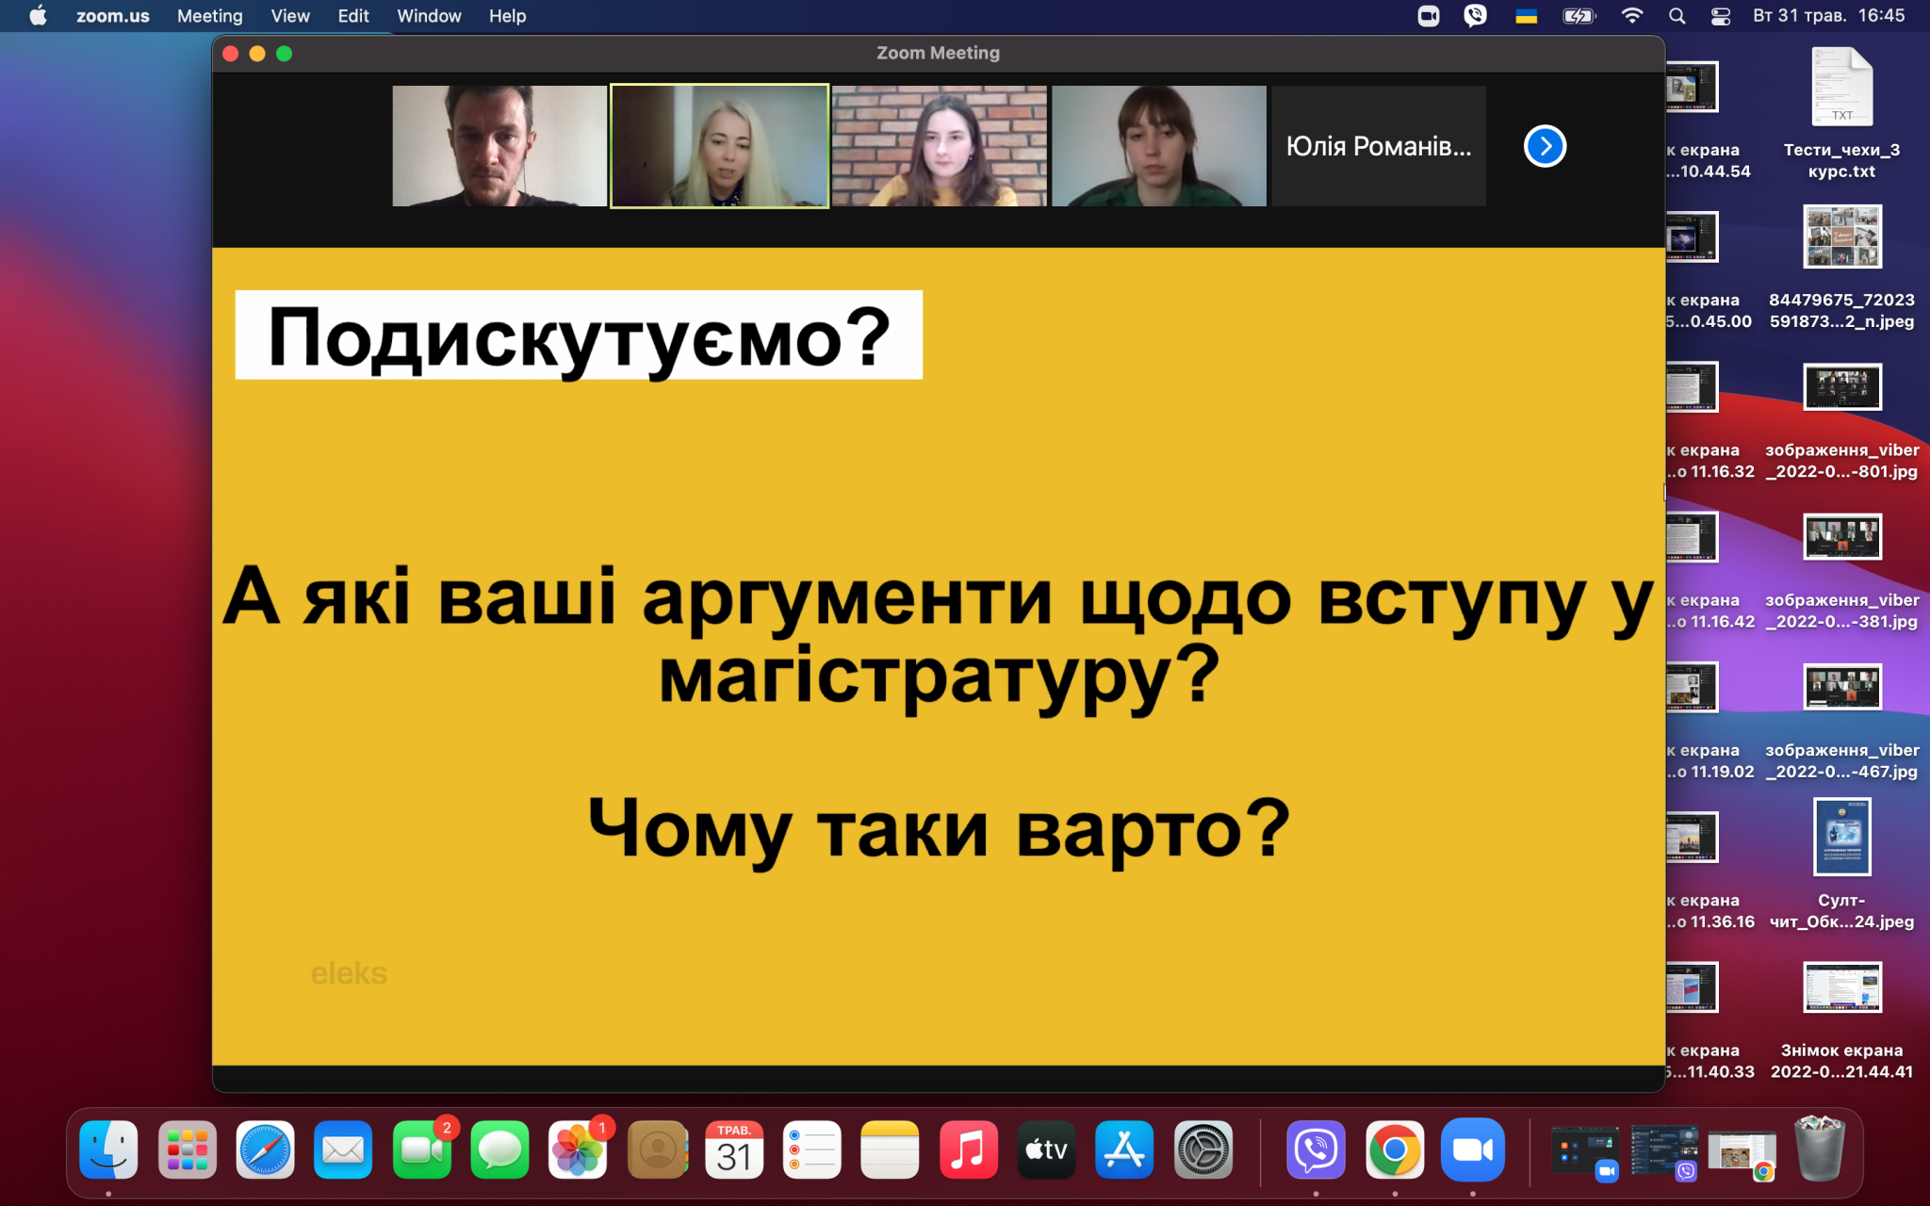Launch Viber from the Dock
Screen dimensions: 1930x1206
pyautogui.click(x=1316, y=1149)
